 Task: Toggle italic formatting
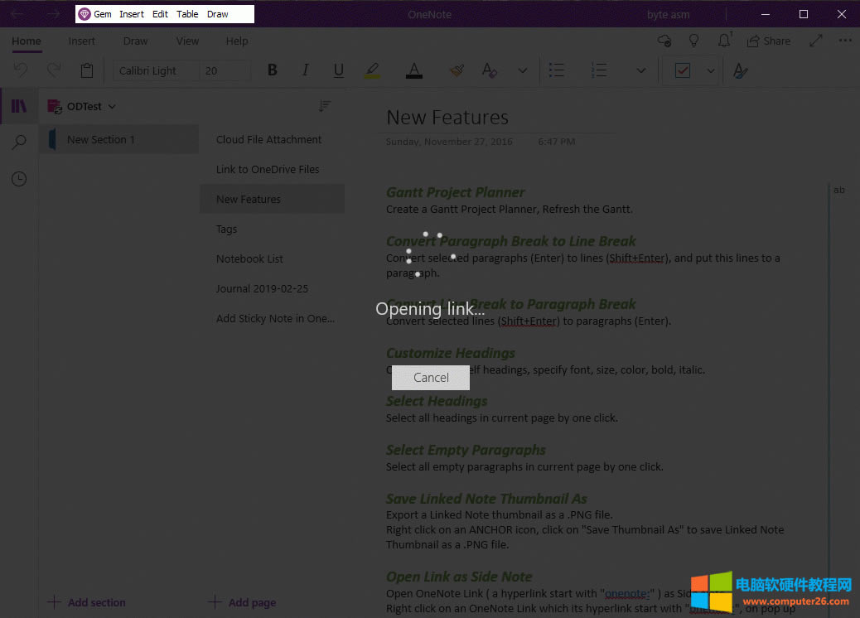coord(305,70)
